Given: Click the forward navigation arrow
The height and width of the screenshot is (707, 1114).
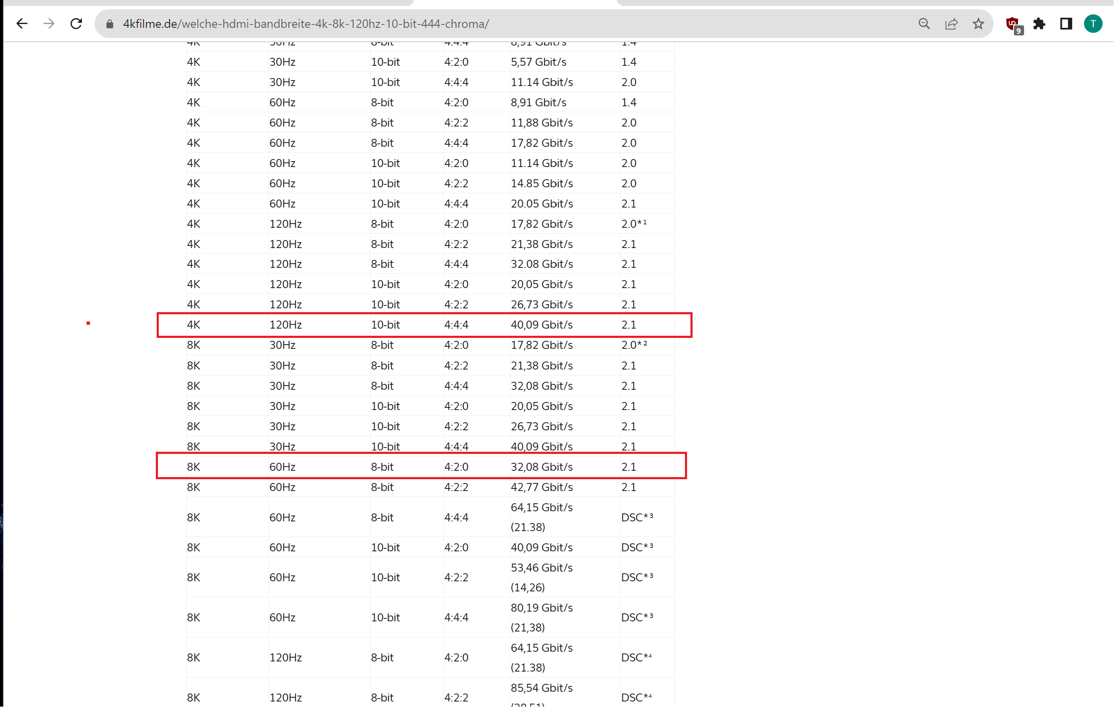Looking at the screenshot, I should click(x=49, y=24).
